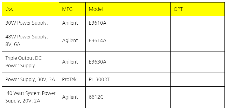Screen dimensions: 228x111
Task: Select model PL-3003T cell
Action: click(99, 79)
